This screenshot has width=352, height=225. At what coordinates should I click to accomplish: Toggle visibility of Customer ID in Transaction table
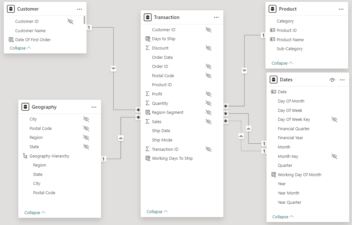point(209,30)
